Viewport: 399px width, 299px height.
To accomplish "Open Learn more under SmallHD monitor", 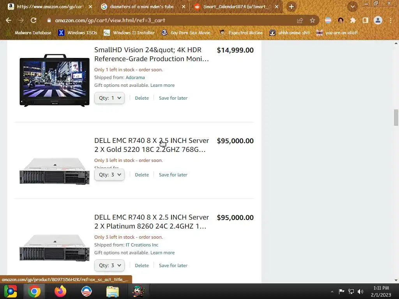I will tap(162, 85).
